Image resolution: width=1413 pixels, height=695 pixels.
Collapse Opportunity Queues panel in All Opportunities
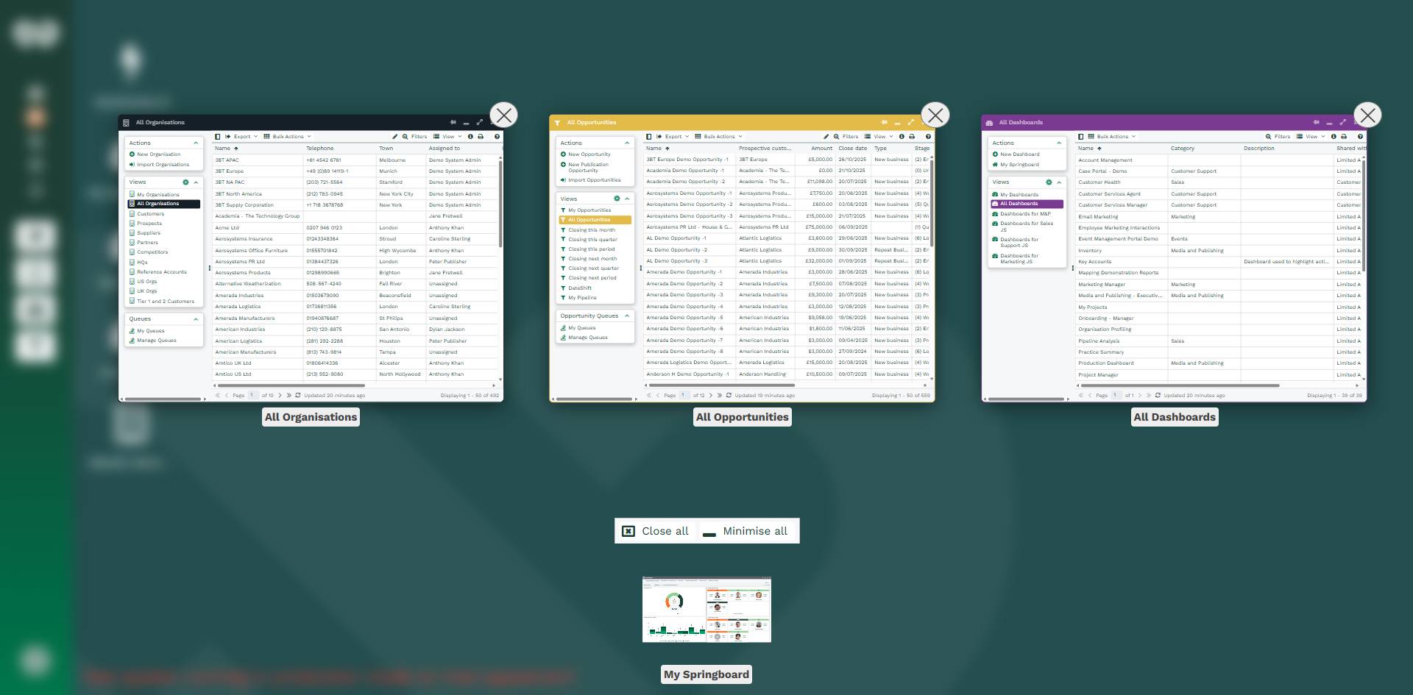tap(627, 316)
